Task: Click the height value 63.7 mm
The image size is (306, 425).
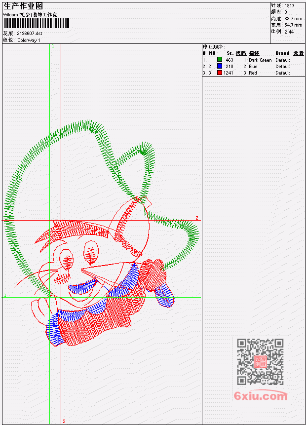Action: [x=293, y=18]
